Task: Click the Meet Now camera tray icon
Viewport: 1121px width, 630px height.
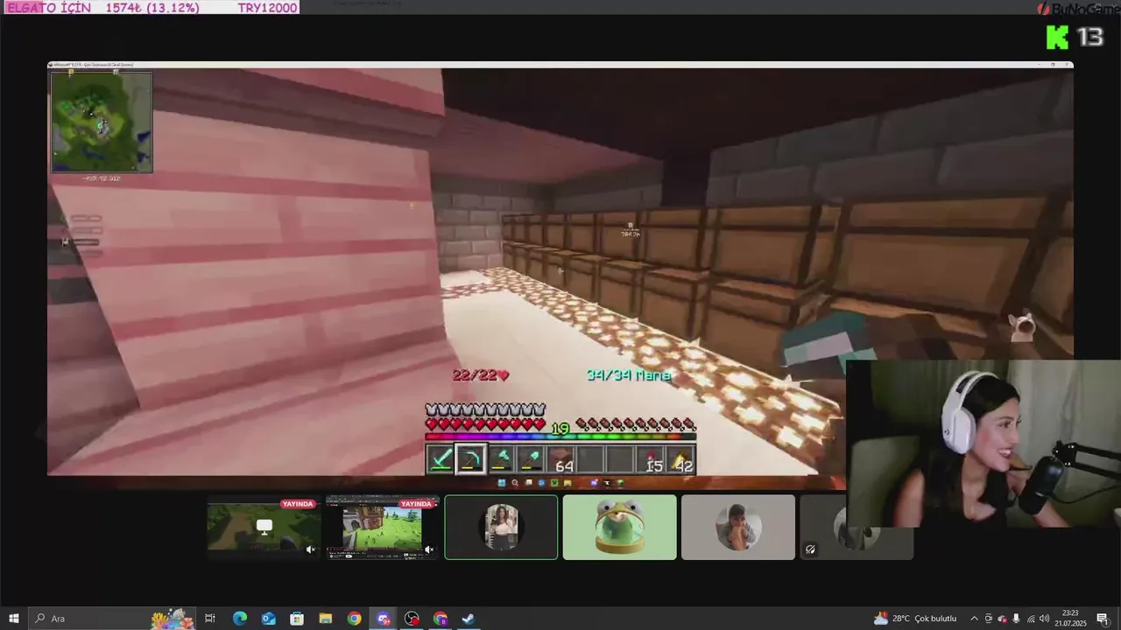Action: click(x=988, y=619)
